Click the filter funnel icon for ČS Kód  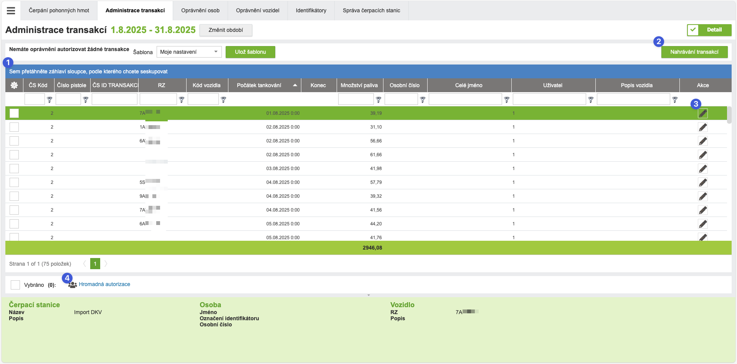point(50,99)
